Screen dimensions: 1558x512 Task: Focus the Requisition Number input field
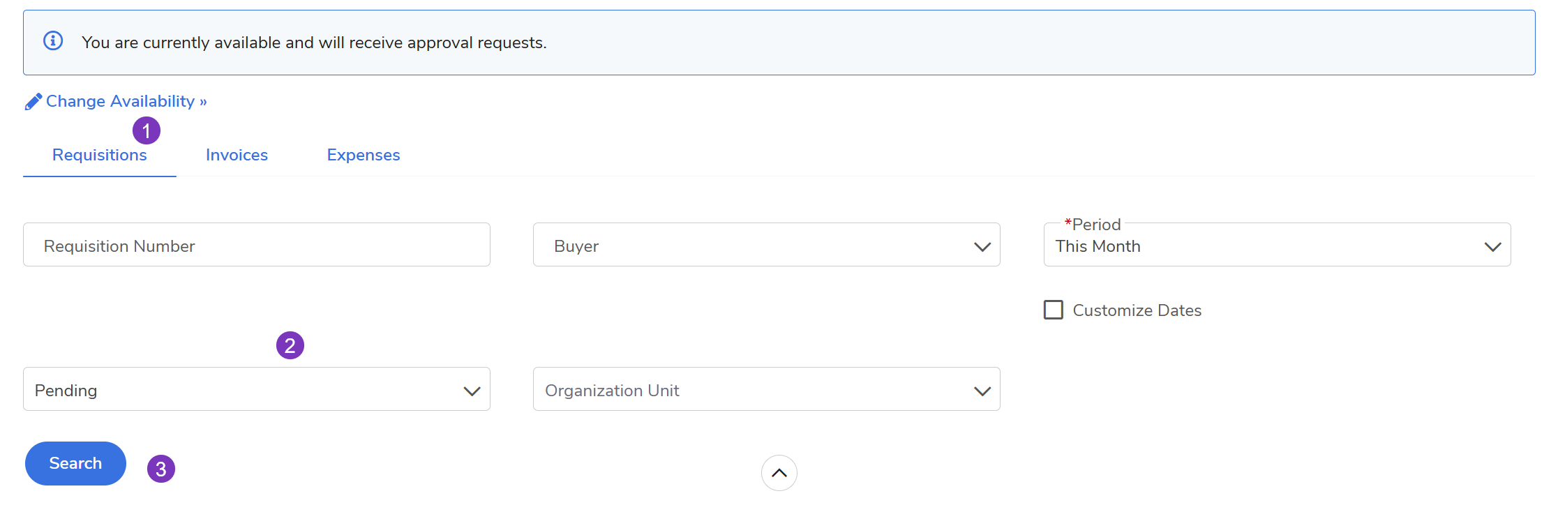coord(256,246)
